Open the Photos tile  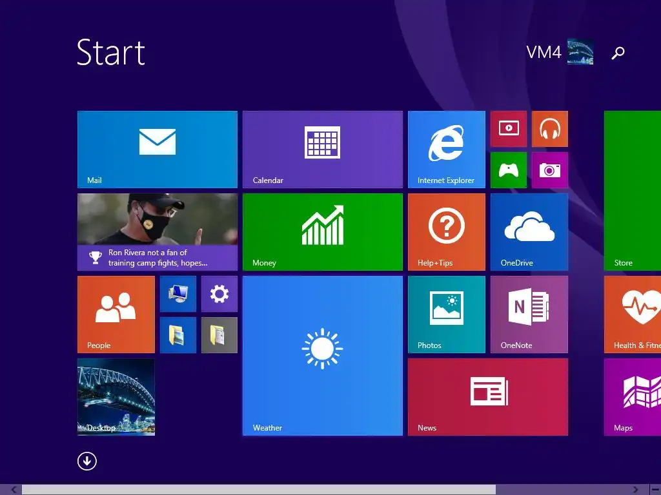click(x=447, y=315)
